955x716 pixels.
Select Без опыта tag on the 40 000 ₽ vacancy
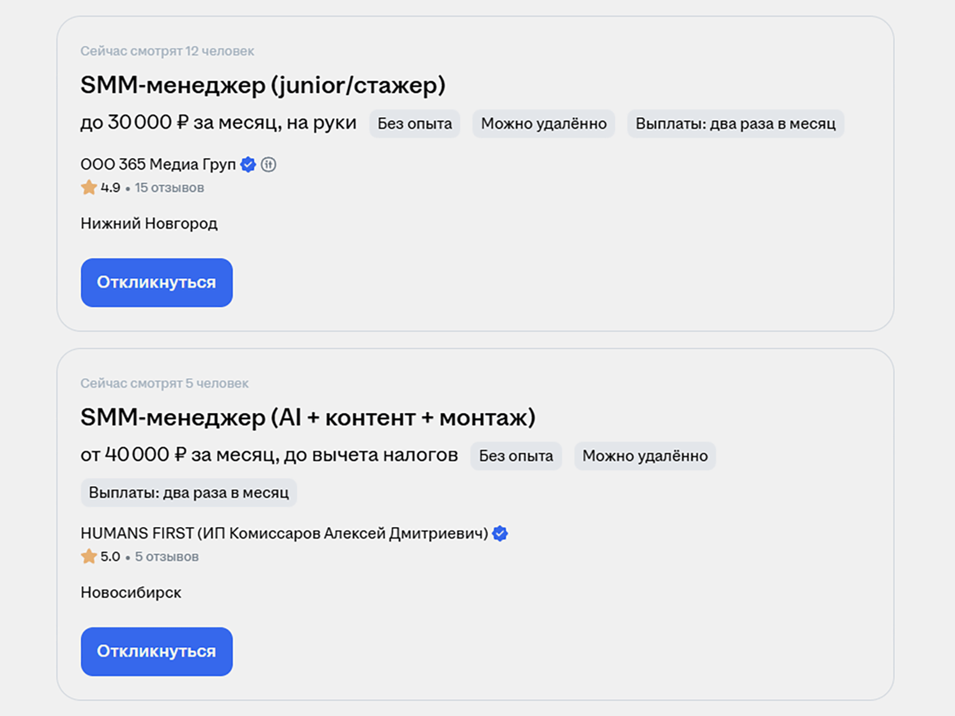pyautogui.click(x=515, y=456)
